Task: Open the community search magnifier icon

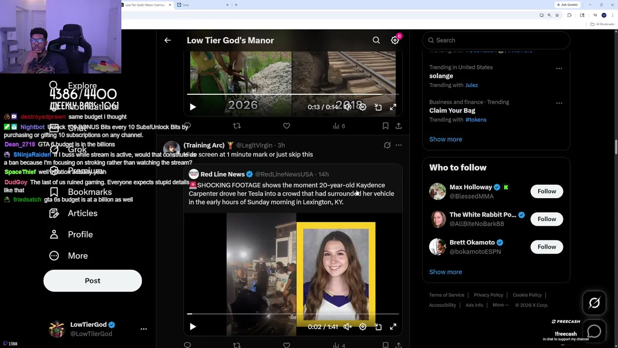Action: point(376,41)
